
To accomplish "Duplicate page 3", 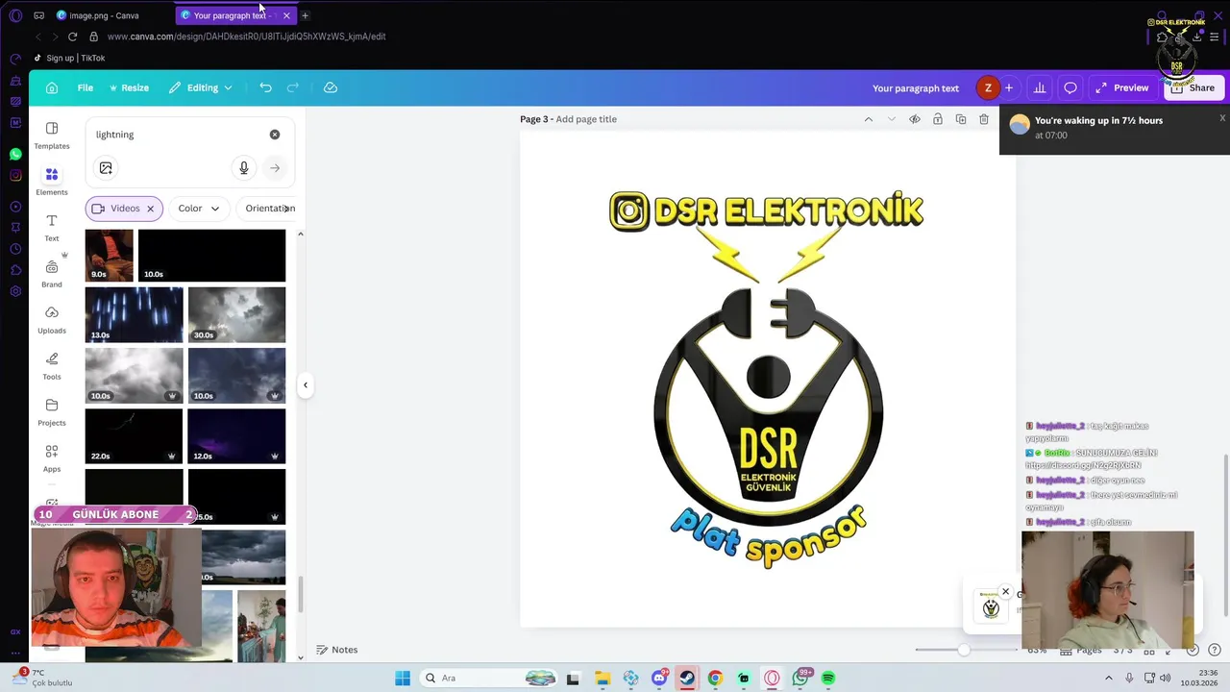I will (x=961, y=119).
